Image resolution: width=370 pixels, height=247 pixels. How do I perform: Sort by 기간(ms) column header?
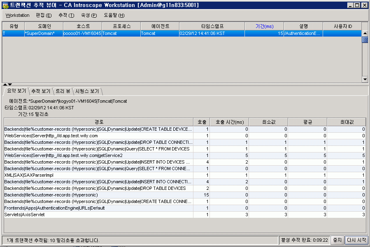[x=264, y=26]
